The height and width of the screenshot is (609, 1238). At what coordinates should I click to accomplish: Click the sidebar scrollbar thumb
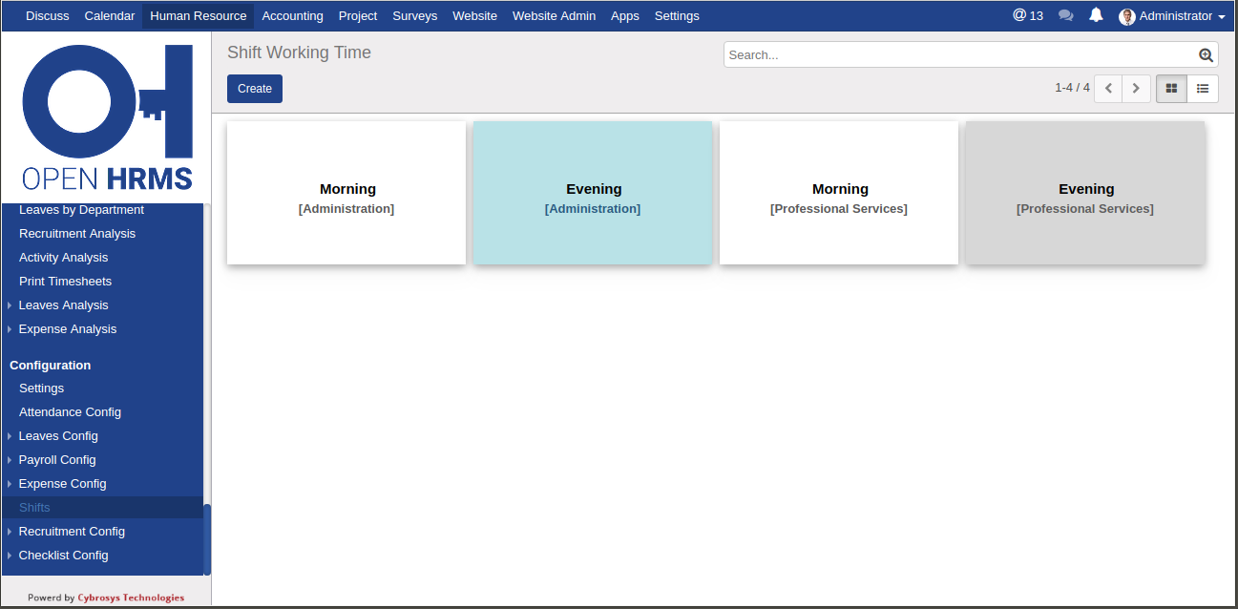(x=207, y=539)
